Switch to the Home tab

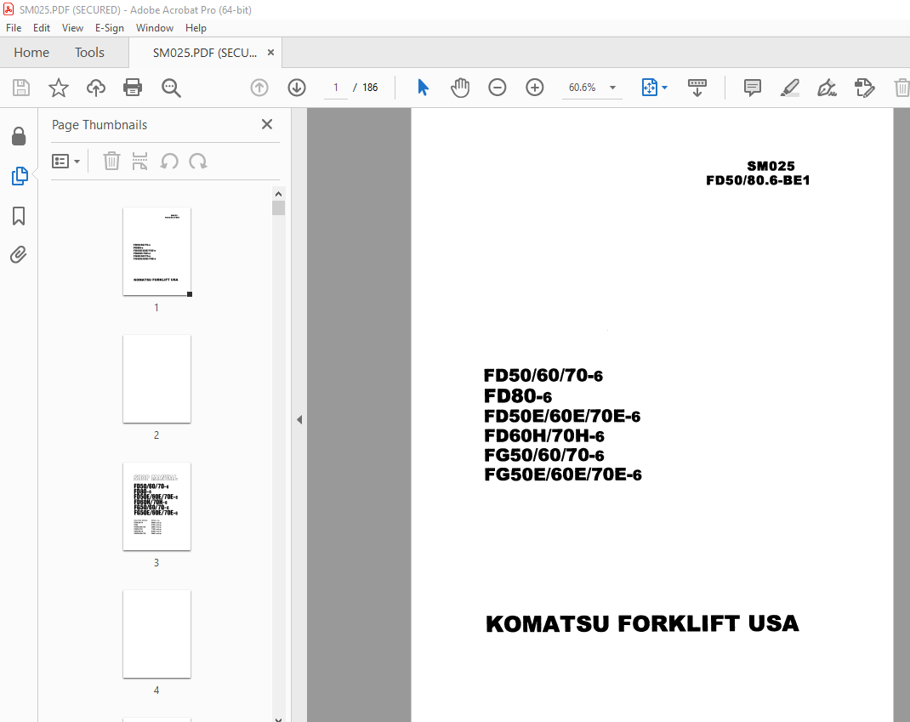(31, 52)
